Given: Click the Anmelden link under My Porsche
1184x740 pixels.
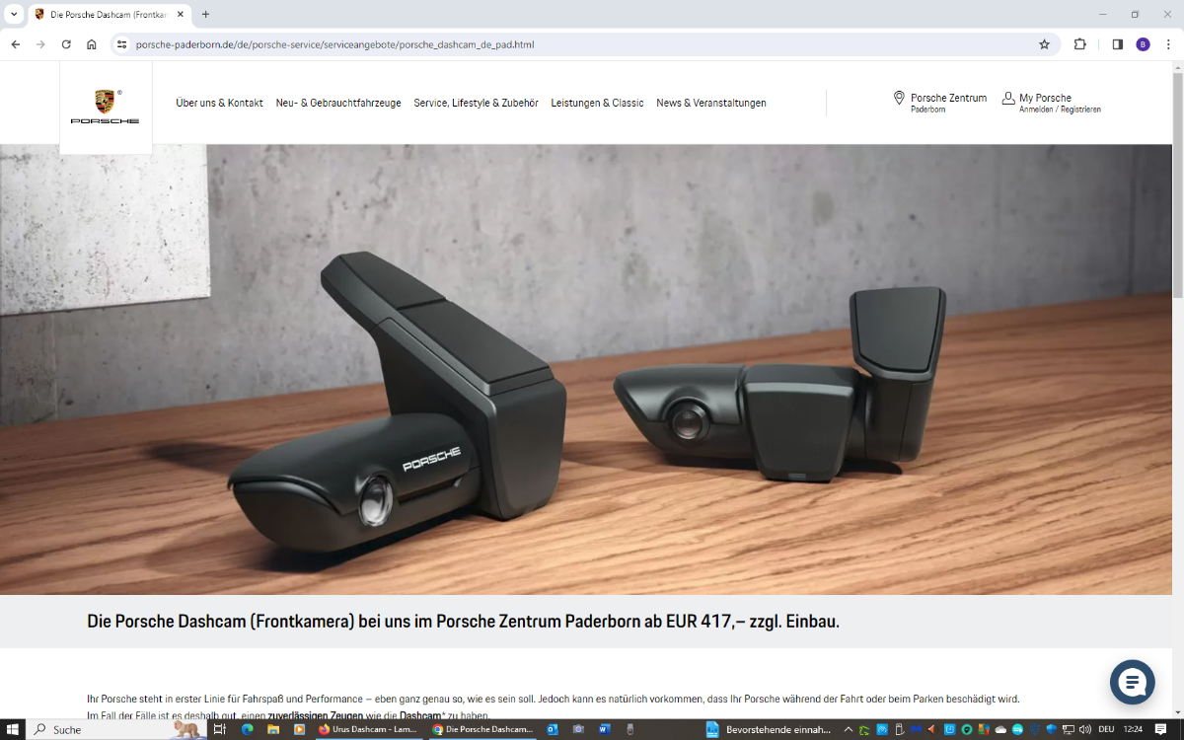Looking at the screenshot, I should click(x=1037, y=110).
